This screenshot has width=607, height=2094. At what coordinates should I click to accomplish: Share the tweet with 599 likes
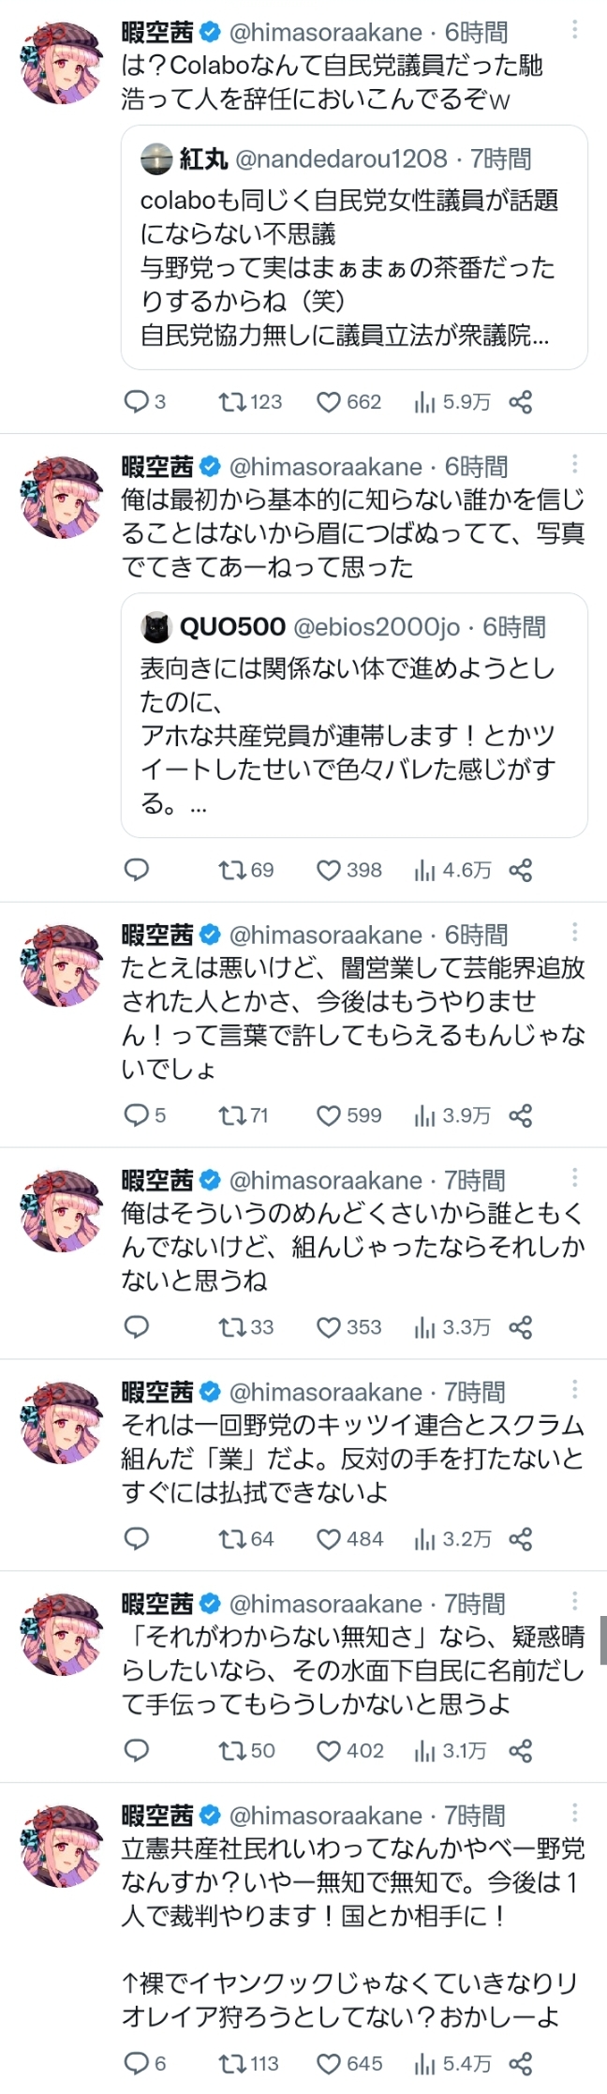point(521,1114)
